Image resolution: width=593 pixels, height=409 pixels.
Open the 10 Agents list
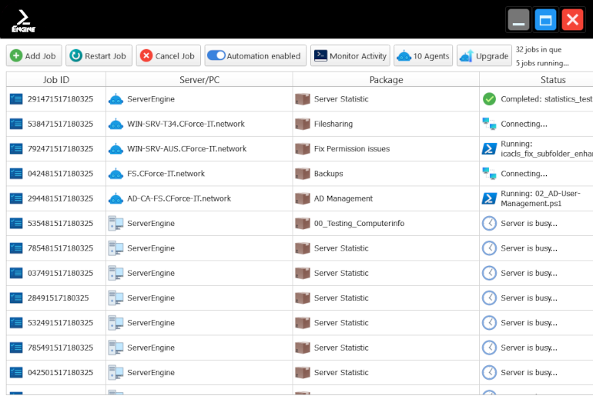click(x=424, y=56)
